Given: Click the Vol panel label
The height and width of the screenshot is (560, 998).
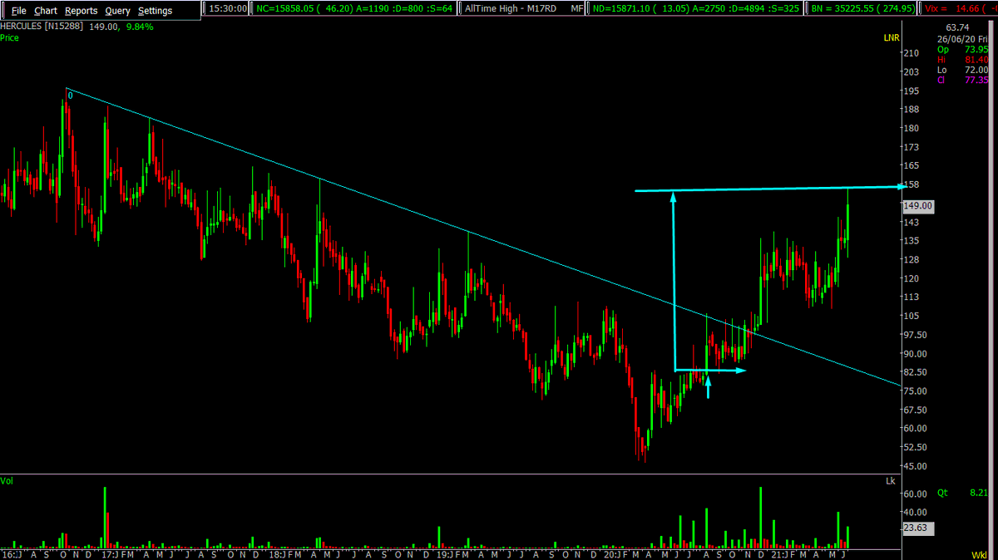Looking at the screenshot, I should click(x=7, y=481).
